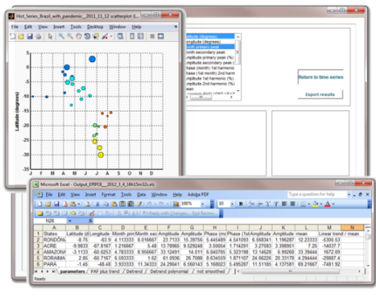376x306 pixels.
Task: Open the Tools menu in figure window
Action: click(75, 27)
